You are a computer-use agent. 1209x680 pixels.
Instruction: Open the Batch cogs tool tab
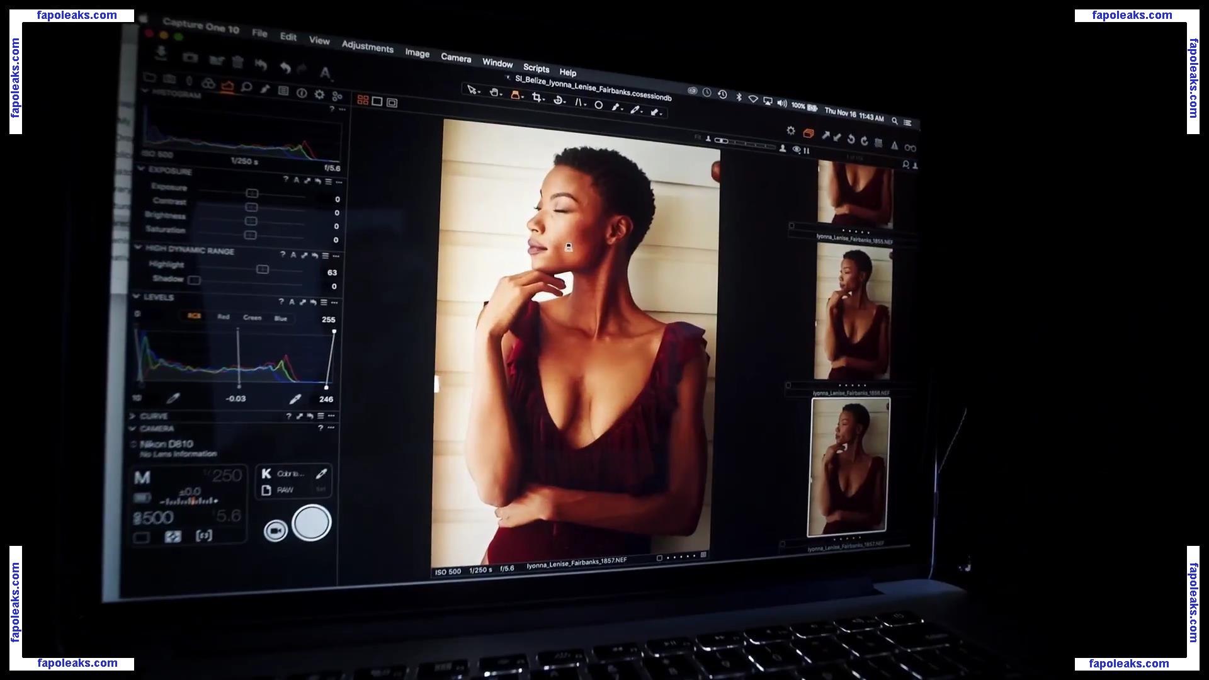pos(338,96)
